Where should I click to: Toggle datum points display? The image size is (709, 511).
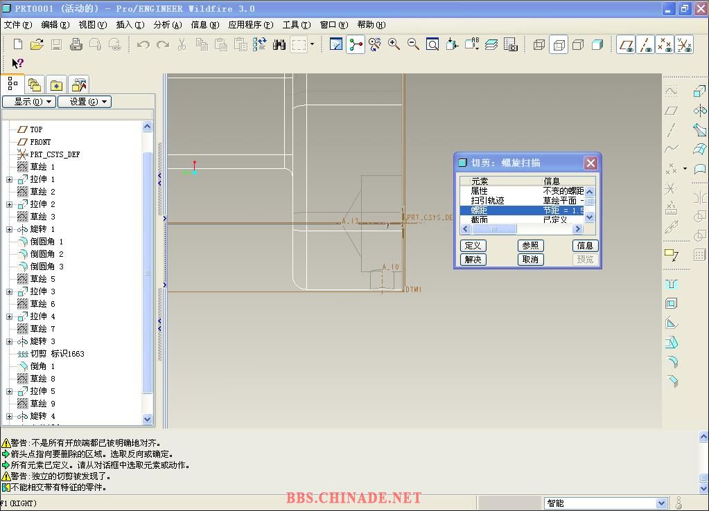pyautogui.click(x=665, y=45)
